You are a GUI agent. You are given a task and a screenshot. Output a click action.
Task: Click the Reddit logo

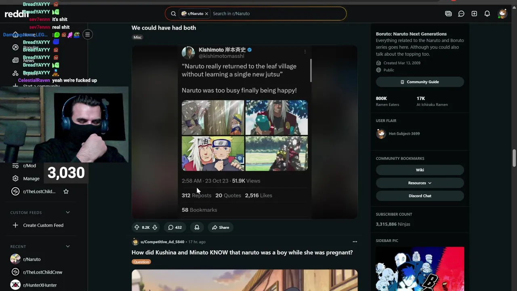[x=17, y=13]
